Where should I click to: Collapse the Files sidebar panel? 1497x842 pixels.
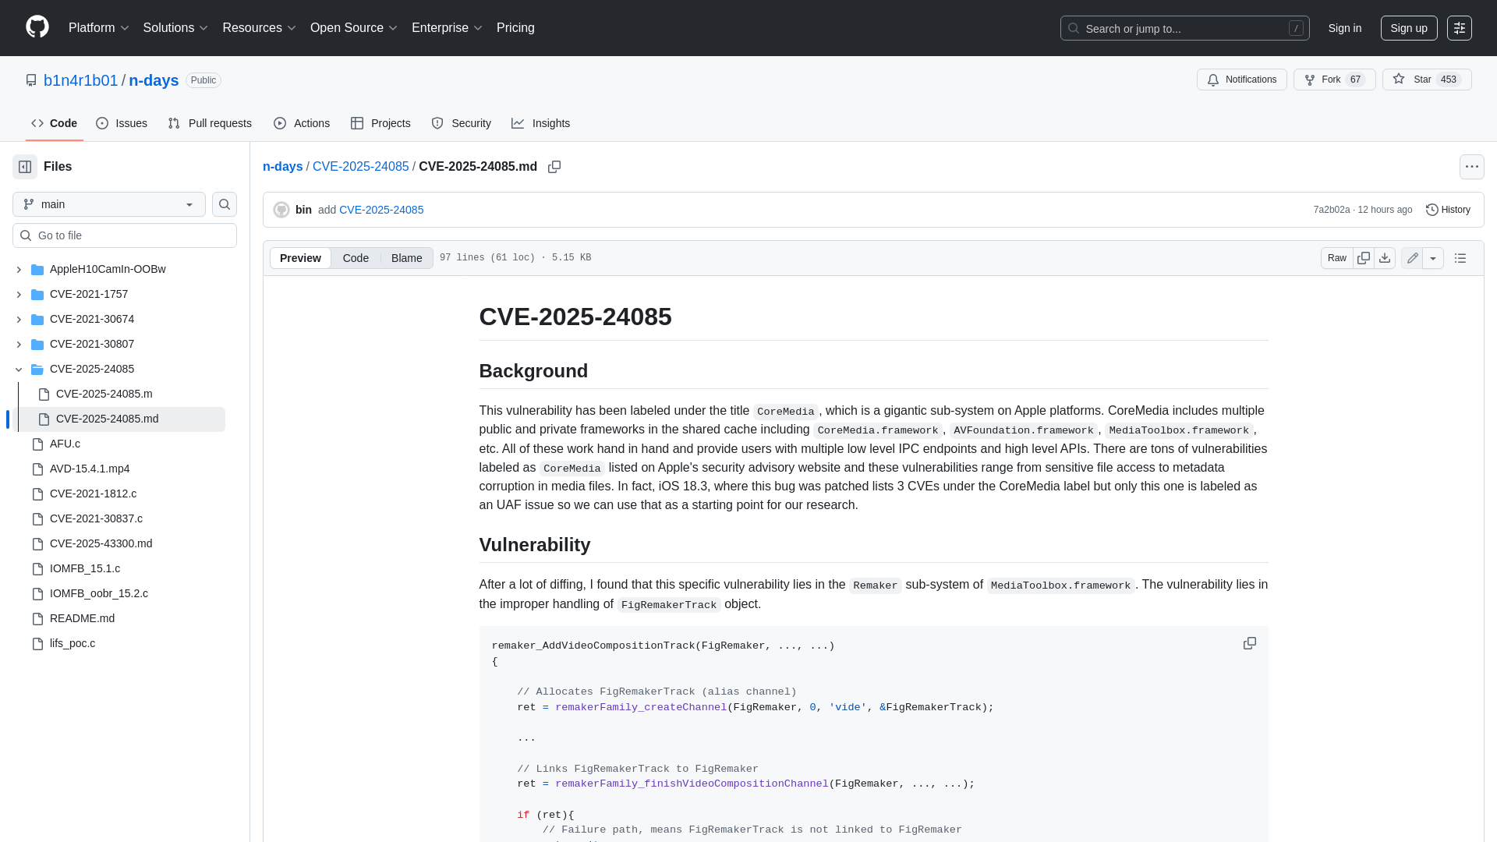coord(24,167)
